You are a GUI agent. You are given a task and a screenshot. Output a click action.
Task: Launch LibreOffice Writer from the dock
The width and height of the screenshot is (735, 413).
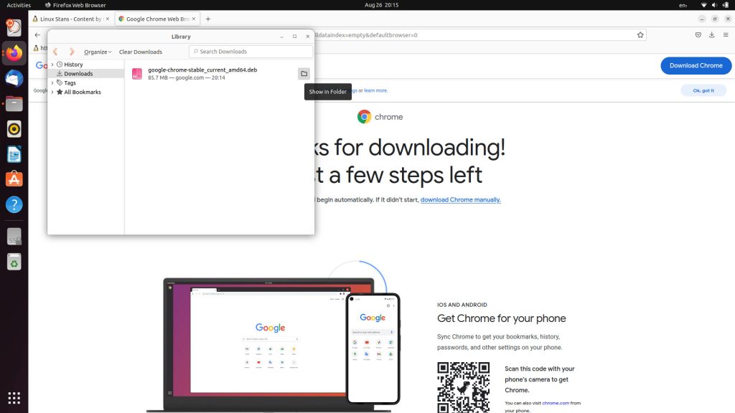(14, 155)
